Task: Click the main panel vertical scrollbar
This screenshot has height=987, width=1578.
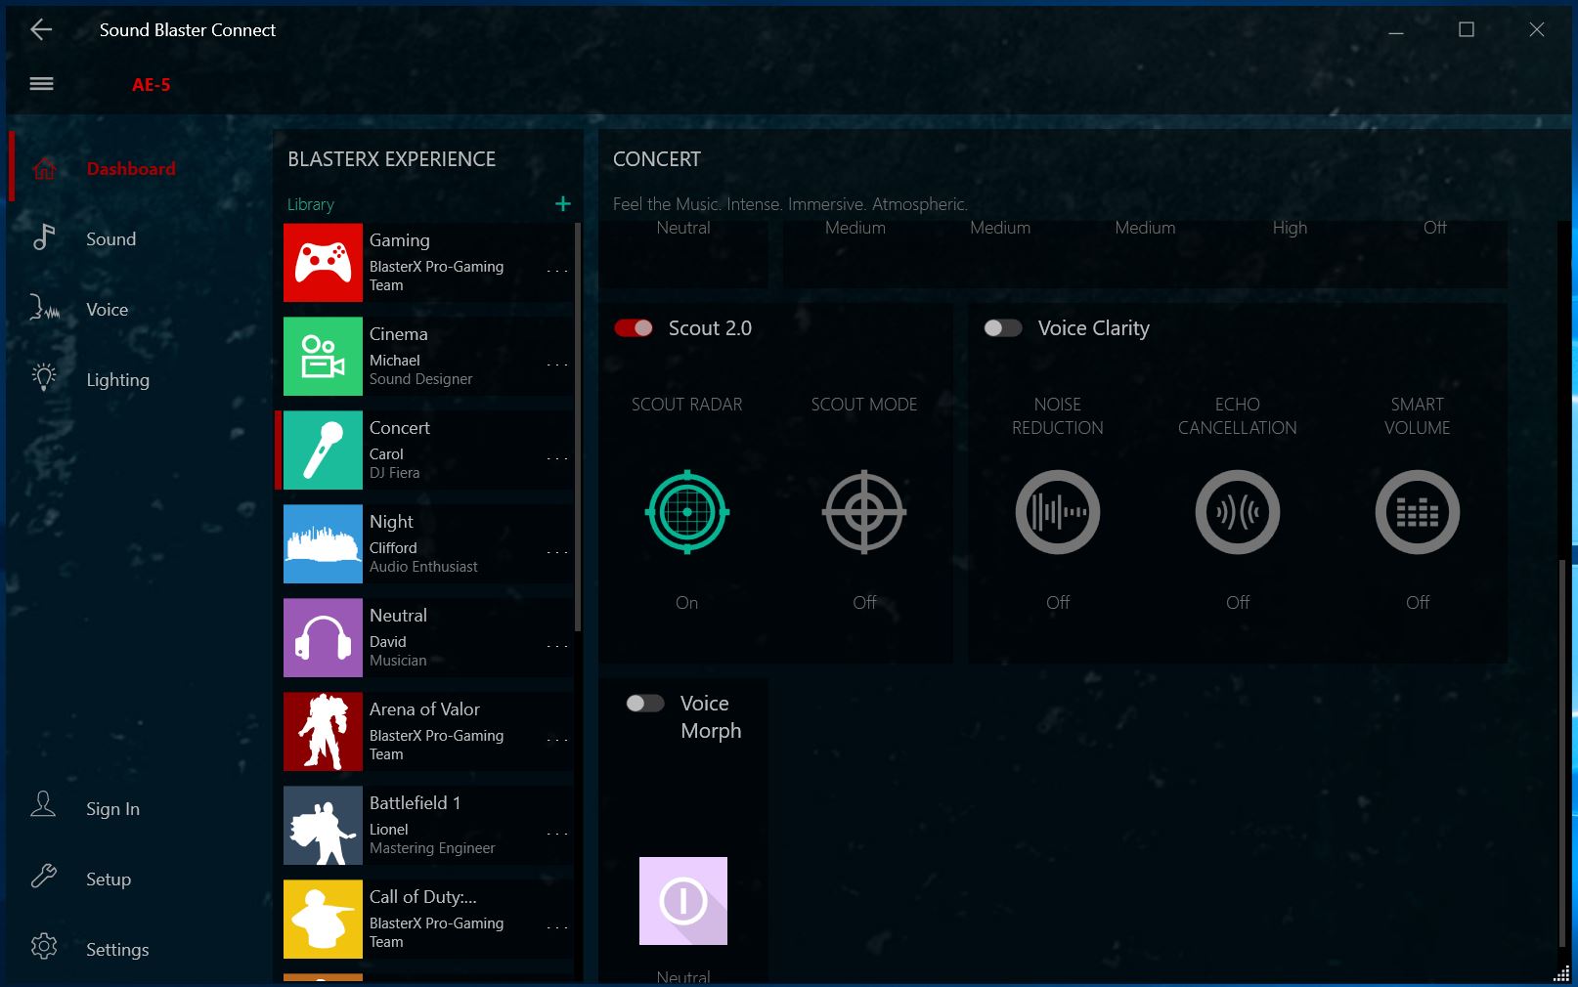Action: (1561, 752)
